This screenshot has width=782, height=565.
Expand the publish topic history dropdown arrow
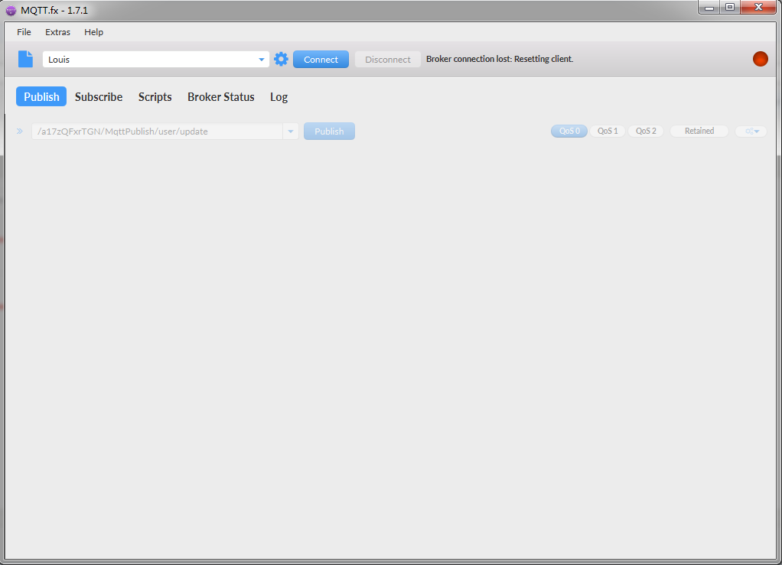click(x=291, y=132)
